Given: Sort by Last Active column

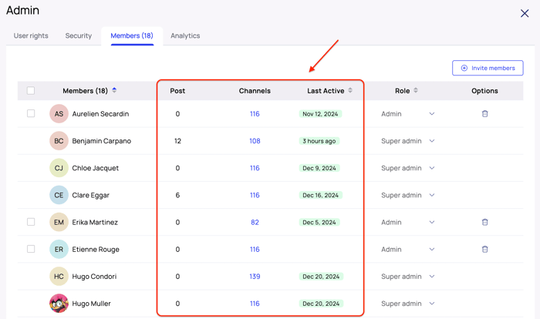Looking at the screenshot, I should (x=350, y=90).
